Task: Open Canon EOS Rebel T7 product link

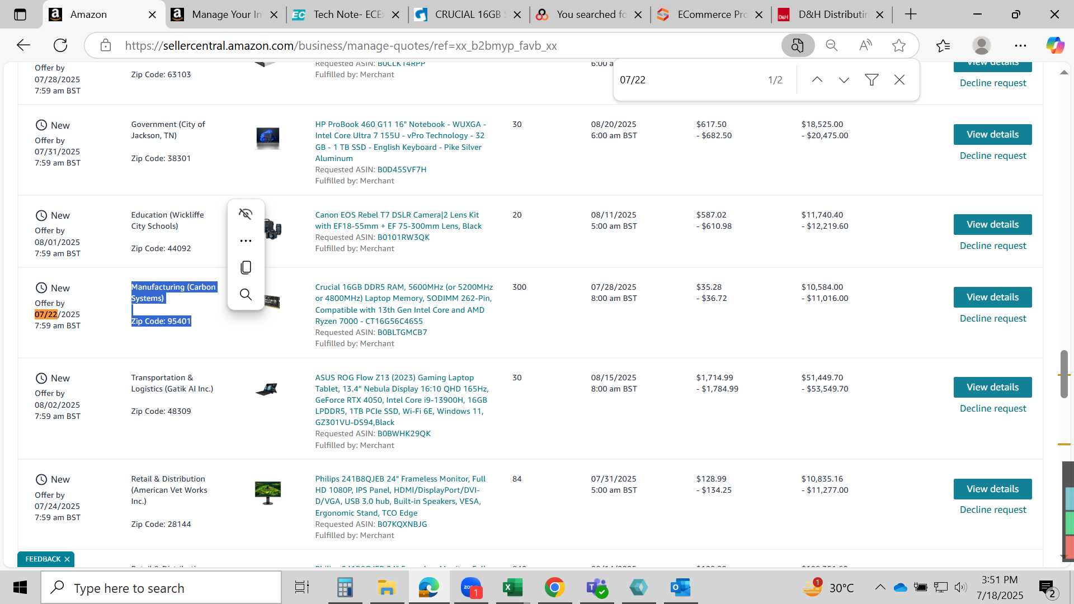Action: [x=398, y=220]
